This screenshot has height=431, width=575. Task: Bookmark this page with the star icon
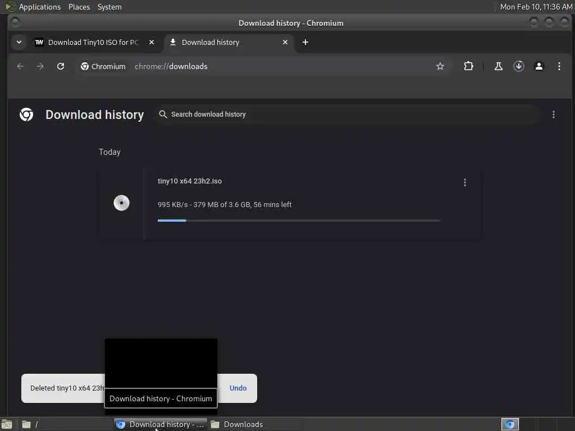click(x=440, y=66)
